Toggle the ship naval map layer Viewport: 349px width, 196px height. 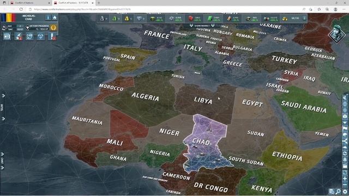coord(345,147)
